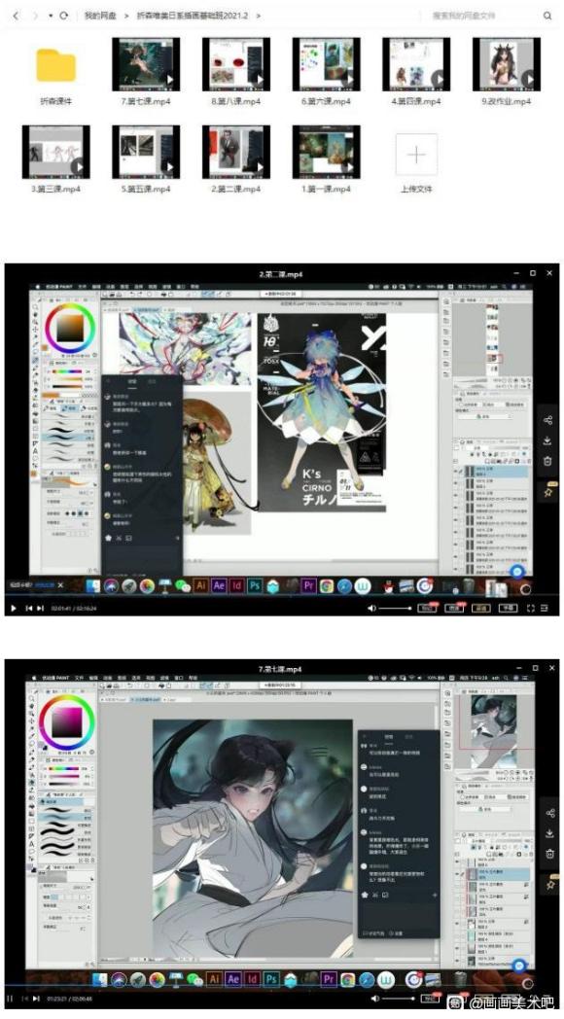The height and width of the screenshot is (1019, 564).
Task: Pause the 7.第七课.mp4 video
Action: point(10,999)
